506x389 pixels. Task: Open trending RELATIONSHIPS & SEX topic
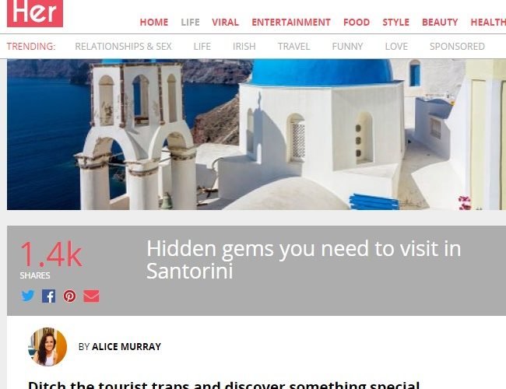pos(123,47)
